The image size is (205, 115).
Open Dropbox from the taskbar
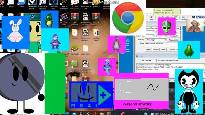tap(81, 114)
